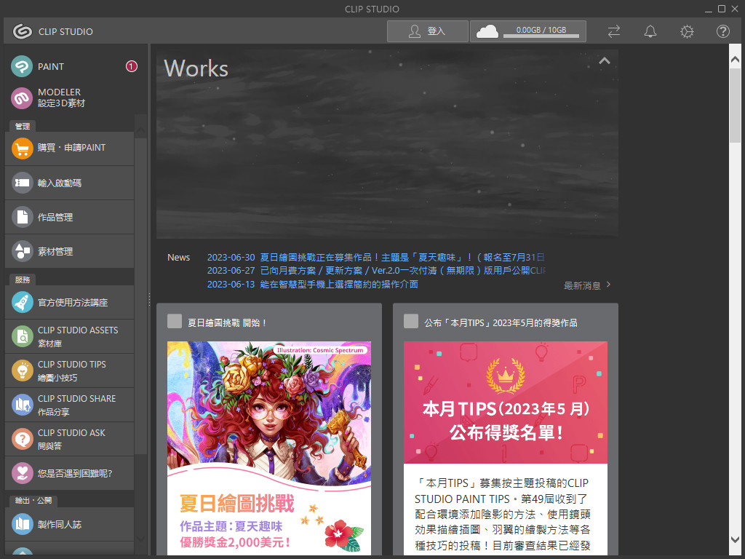
Task: Open CLIP STUDIO SHARE icon
Action: (x=22, y=405)
